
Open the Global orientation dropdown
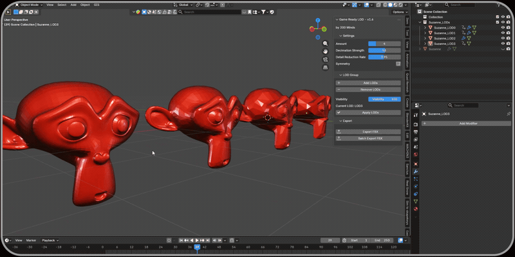[184, 5]
